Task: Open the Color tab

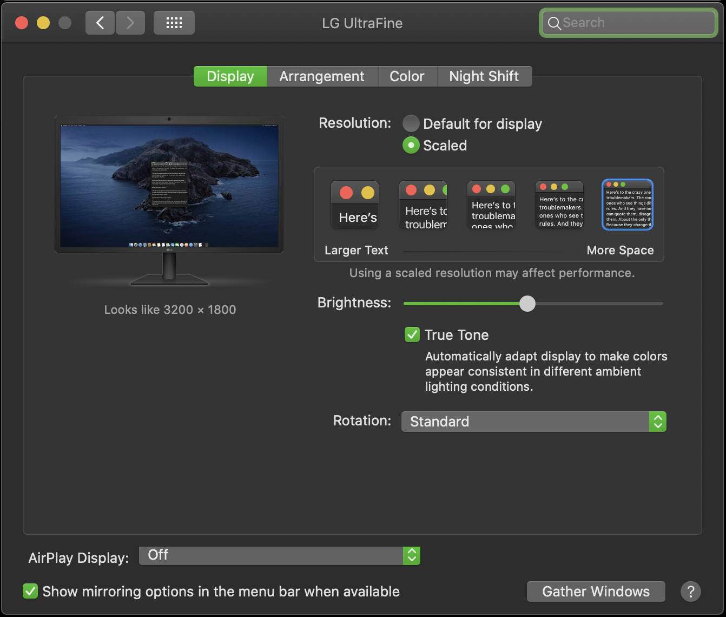Action: click(x=407, y=76)
